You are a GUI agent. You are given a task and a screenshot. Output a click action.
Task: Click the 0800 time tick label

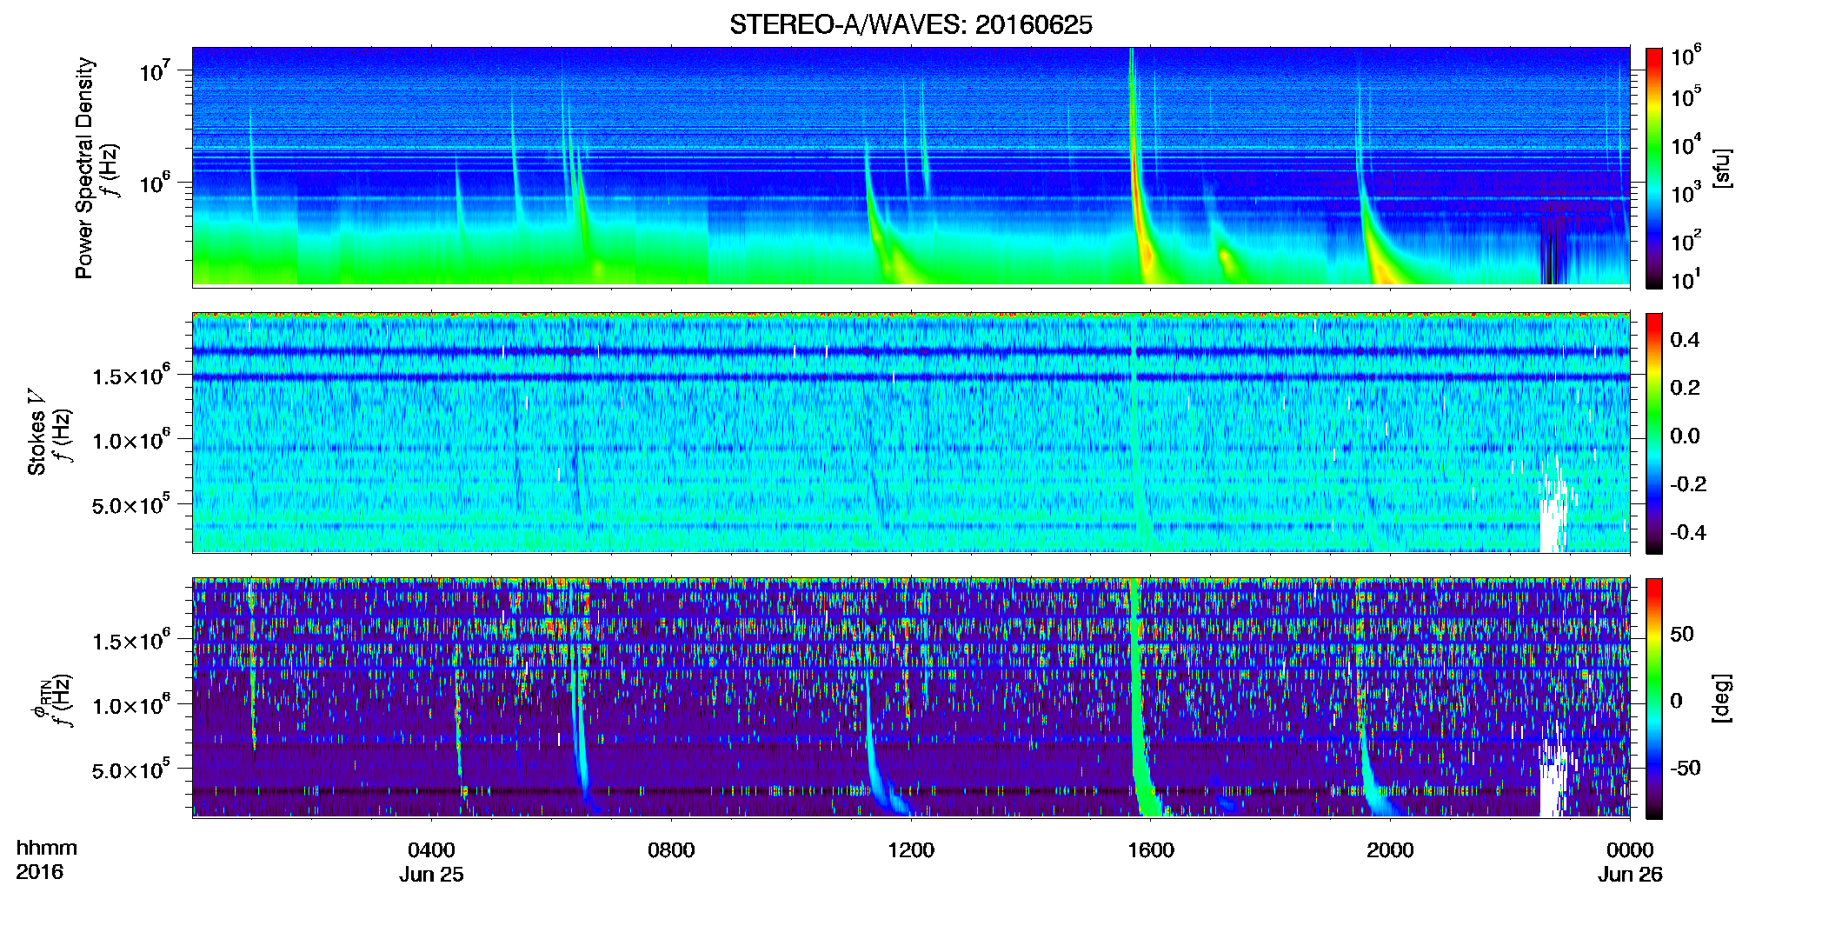671,849
